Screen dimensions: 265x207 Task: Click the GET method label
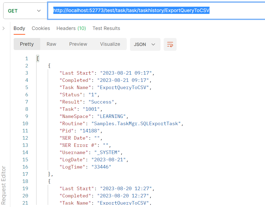pos(12,11)
